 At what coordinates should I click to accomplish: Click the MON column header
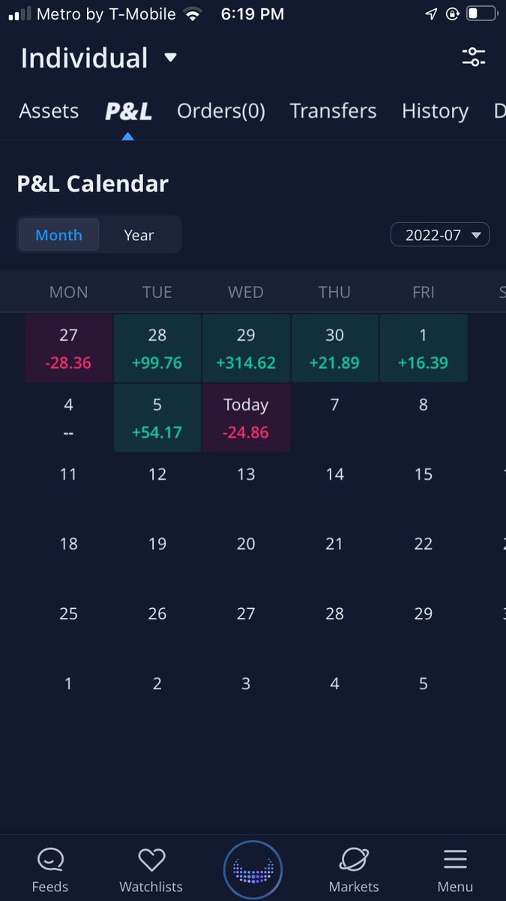68,292
